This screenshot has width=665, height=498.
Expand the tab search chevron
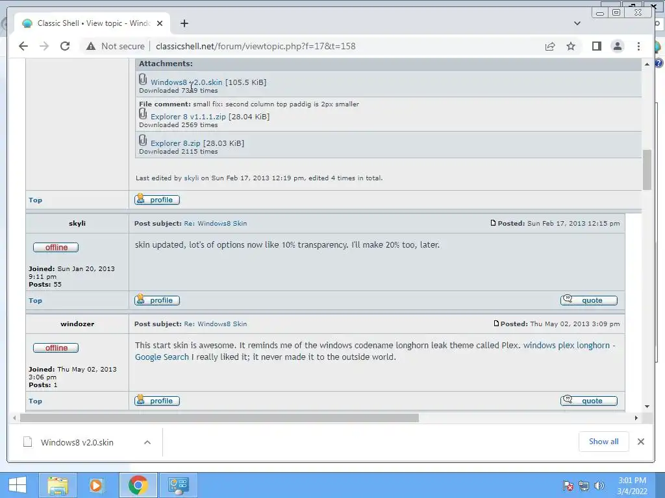[577, 23]
